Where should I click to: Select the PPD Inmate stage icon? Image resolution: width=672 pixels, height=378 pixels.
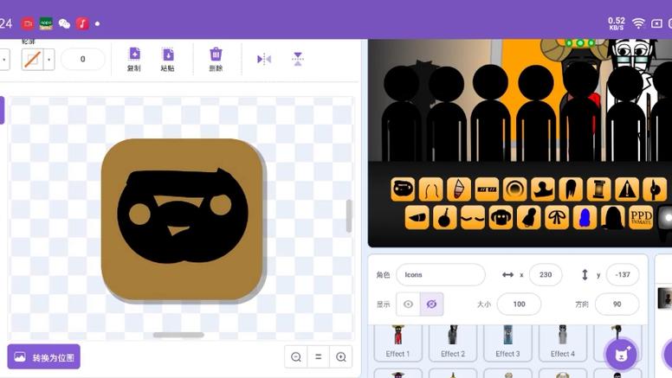[641, 217]
